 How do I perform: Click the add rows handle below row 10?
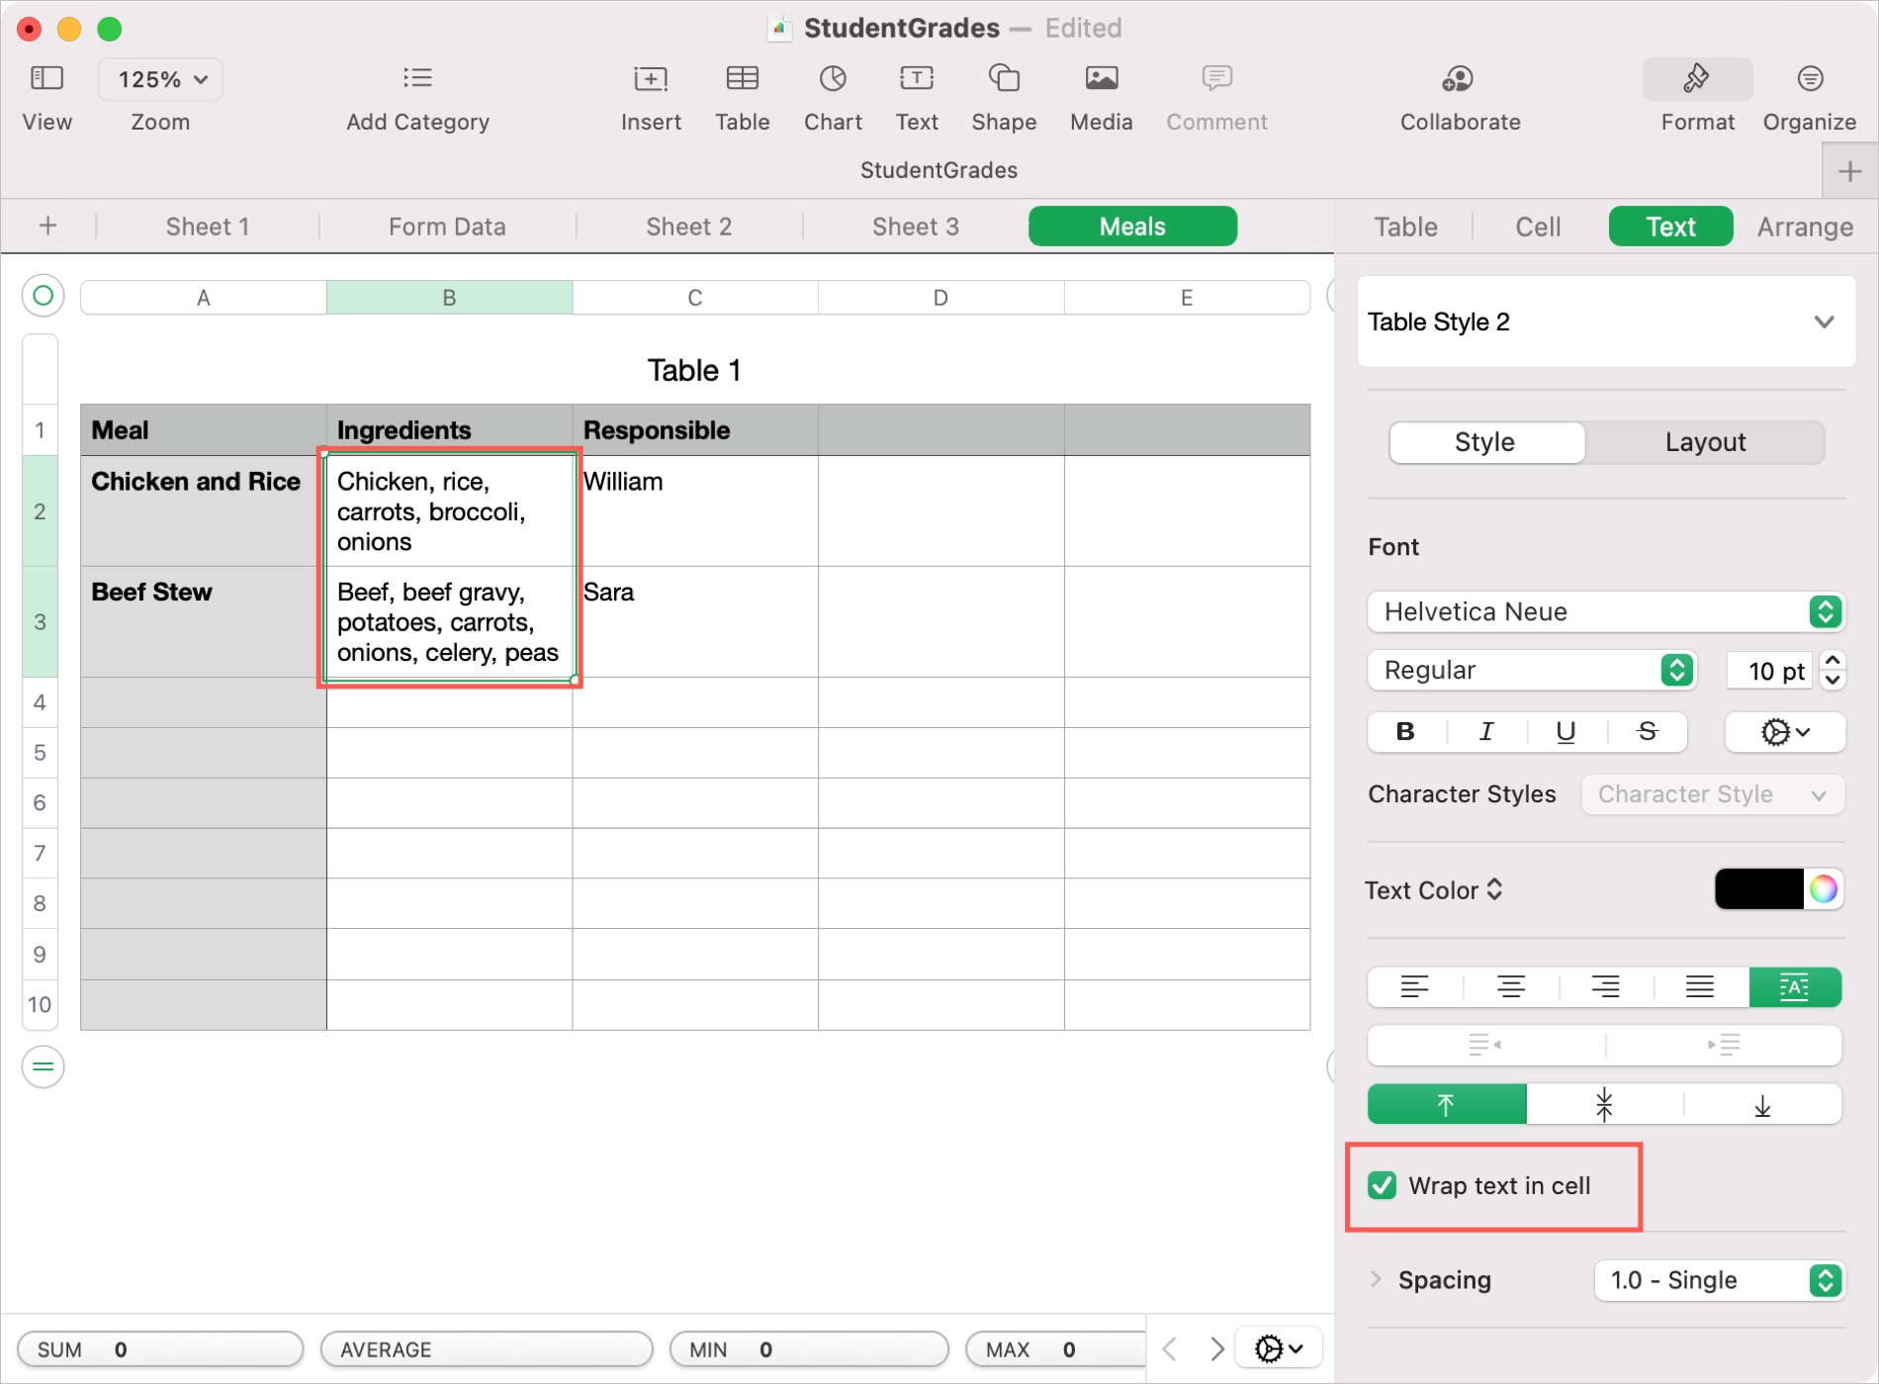click(x=43, y=1066)
